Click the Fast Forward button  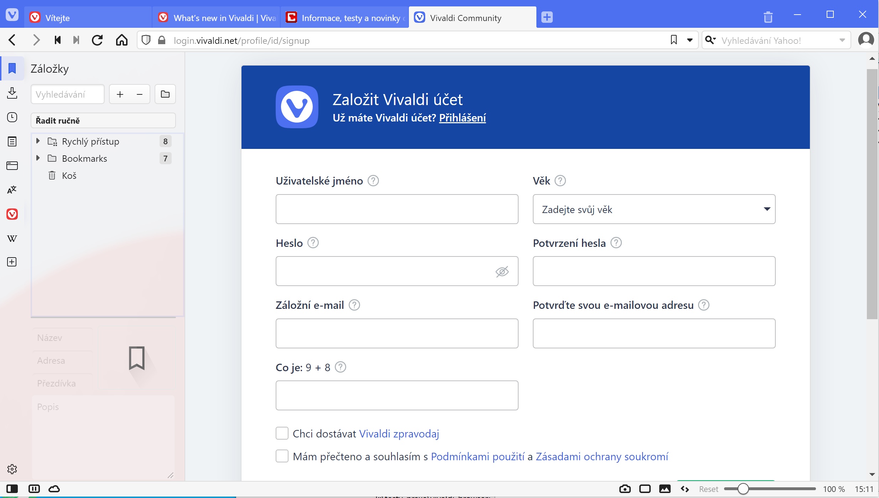click(76, 40)
